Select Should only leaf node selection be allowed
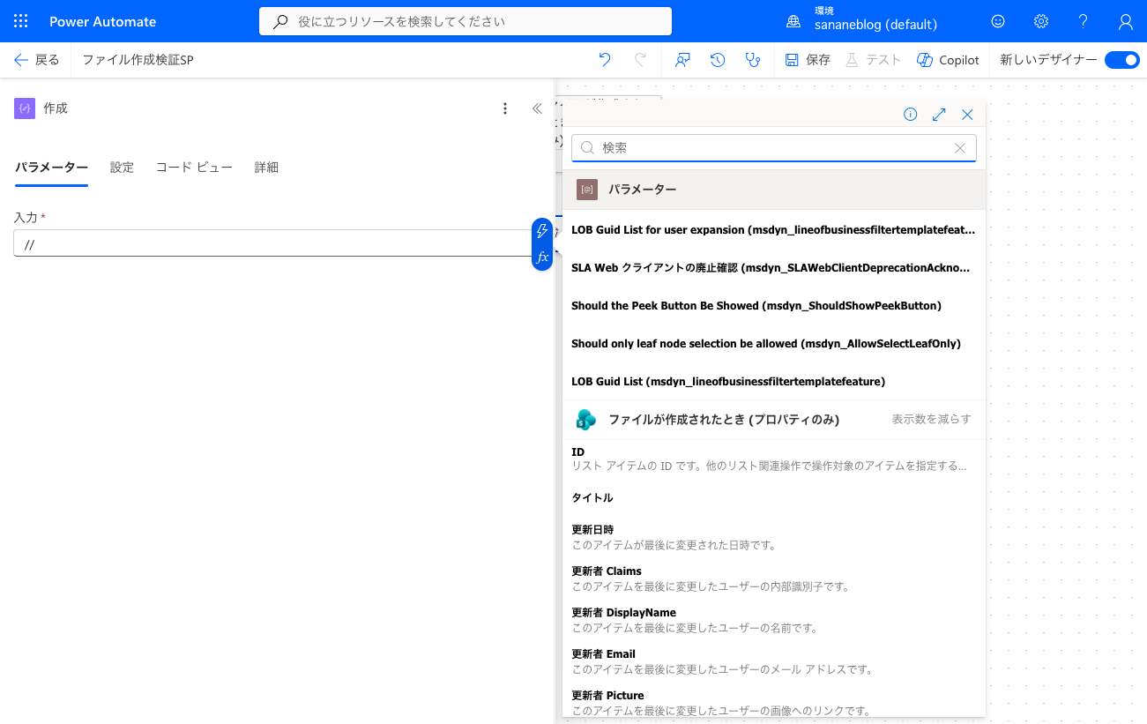Viewport: 1147px width, 724px height. pyautogui.click(x=774, y=344)
